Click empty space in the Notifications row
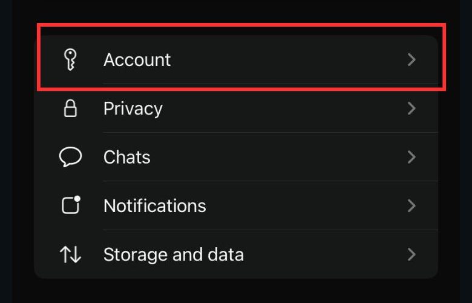The image size is (472, 303). [303, 206]
